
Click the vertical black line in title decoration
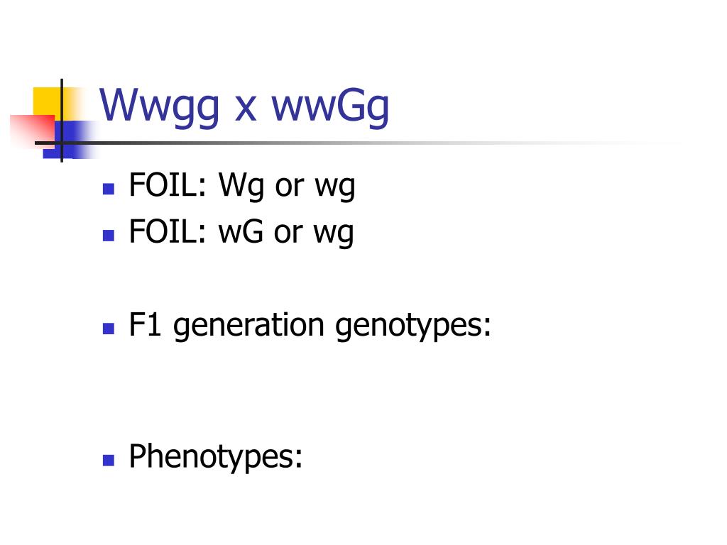(x=62, y=121)
